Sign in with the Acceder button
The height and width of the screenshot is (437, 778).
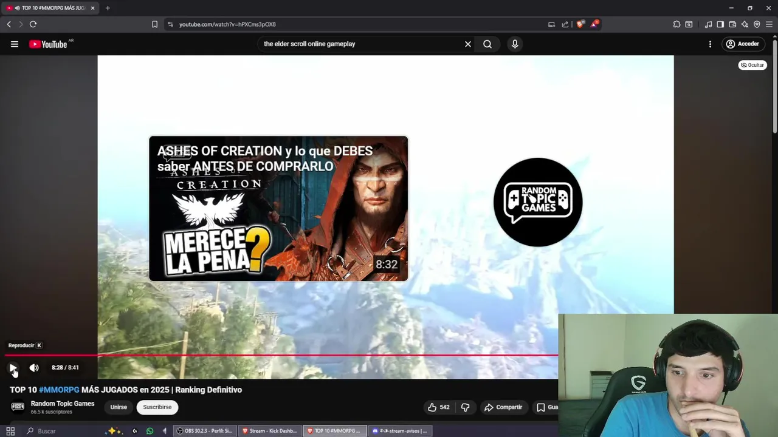click(x=742, y=44)
